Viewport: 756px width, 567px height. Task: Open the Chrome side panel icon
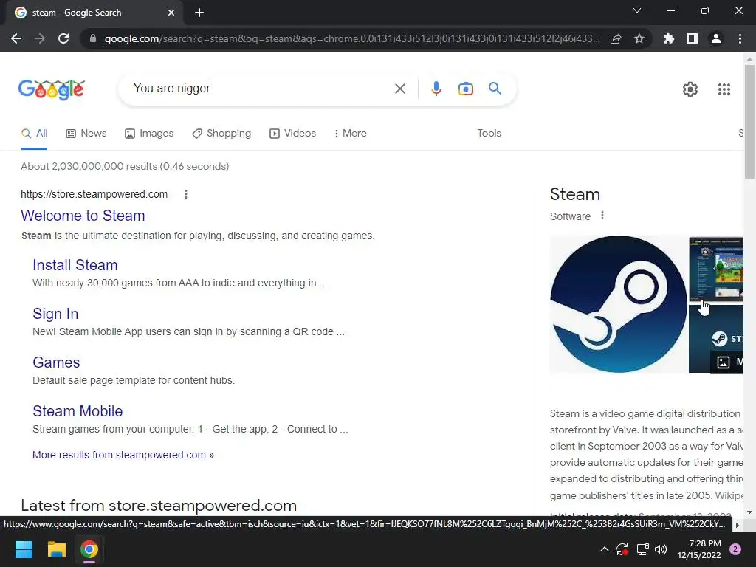[693, 38]
